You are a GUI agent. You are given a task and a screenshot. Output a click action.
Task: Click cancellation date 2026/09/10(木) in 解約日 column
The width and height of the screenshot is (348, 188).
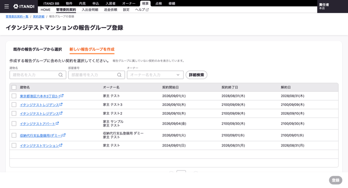tap(292, 113)
